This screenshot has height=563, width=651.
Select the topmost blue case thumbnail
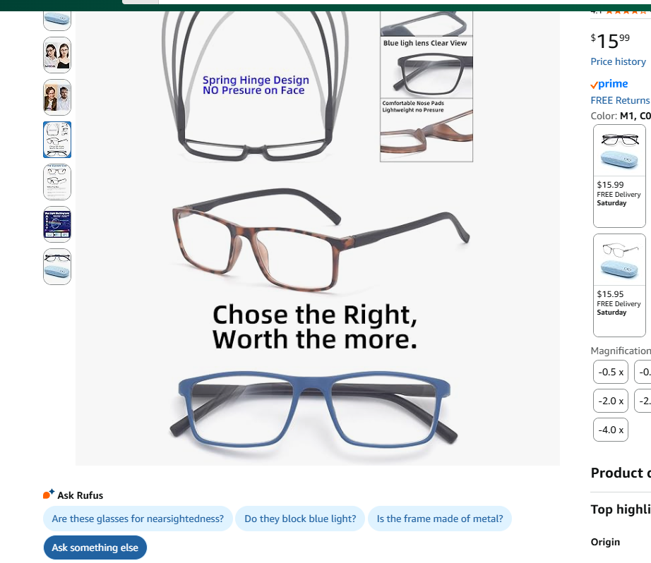point(57,20)
